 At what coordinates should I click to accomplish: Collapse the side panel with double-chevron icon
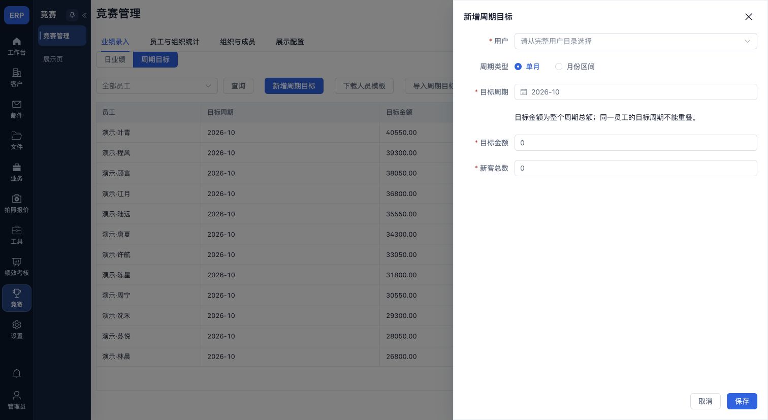tap(84, 15)
